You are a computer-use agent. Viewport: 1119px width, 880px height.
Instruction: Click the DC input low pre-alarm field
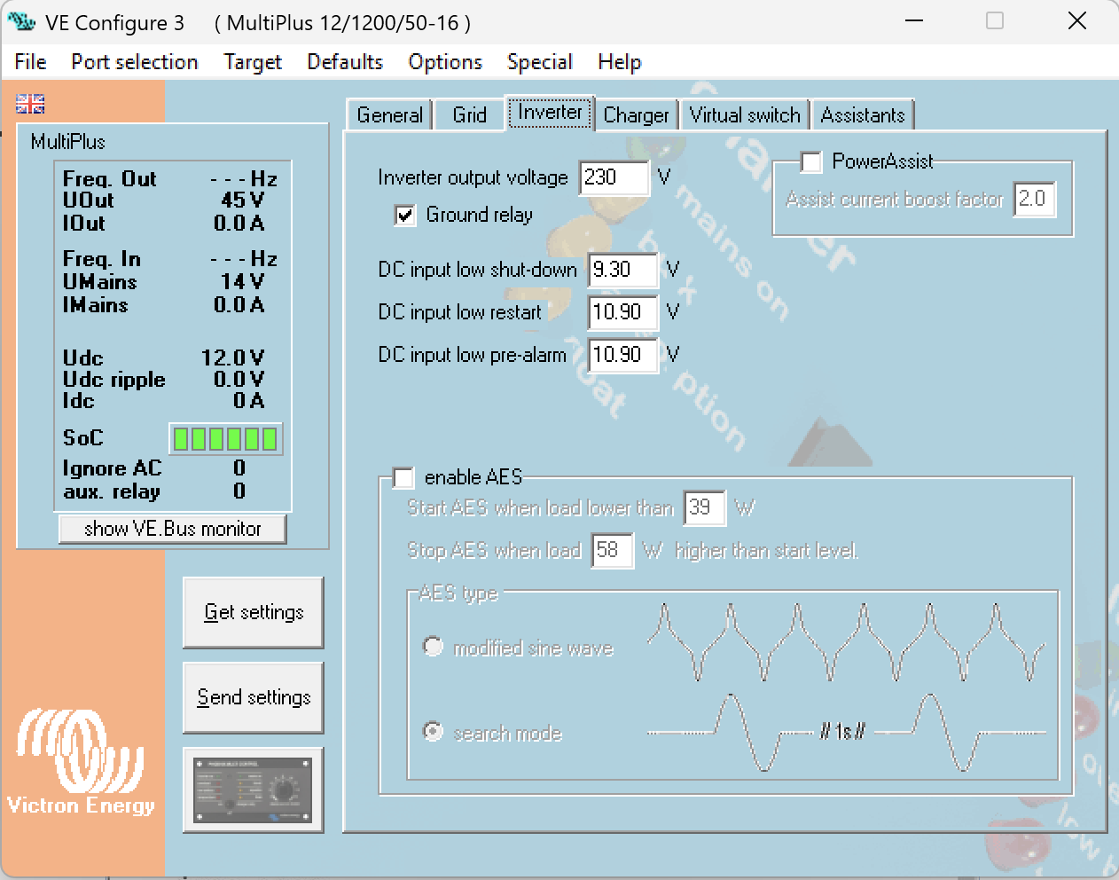point(623,355)
